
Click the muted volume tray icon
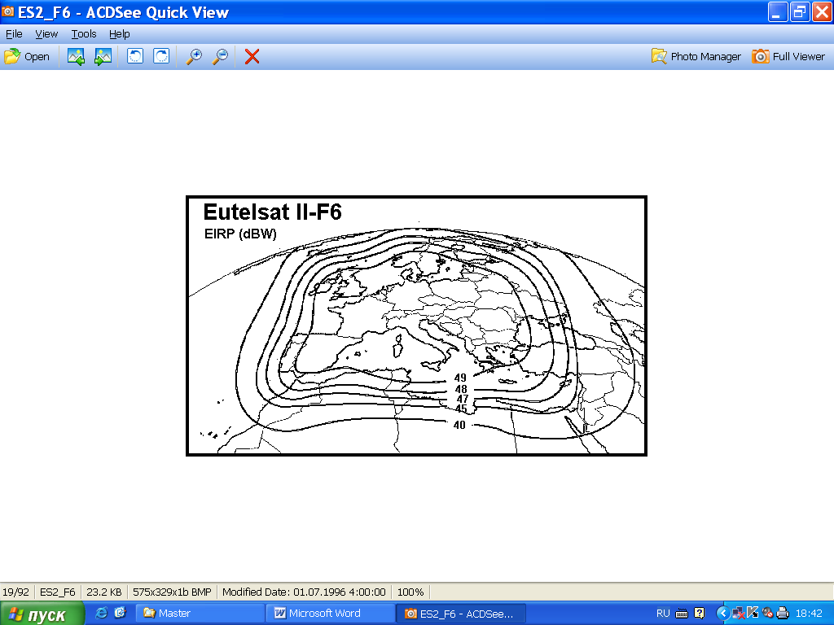point(767,614)
